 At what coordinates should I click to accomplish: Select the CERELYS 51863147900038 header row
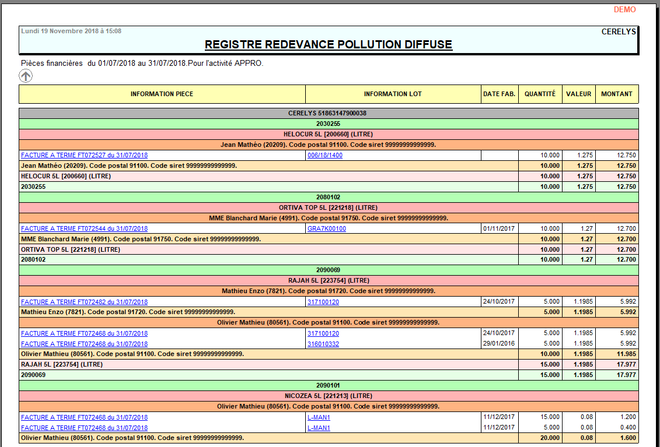coord(329,113)
